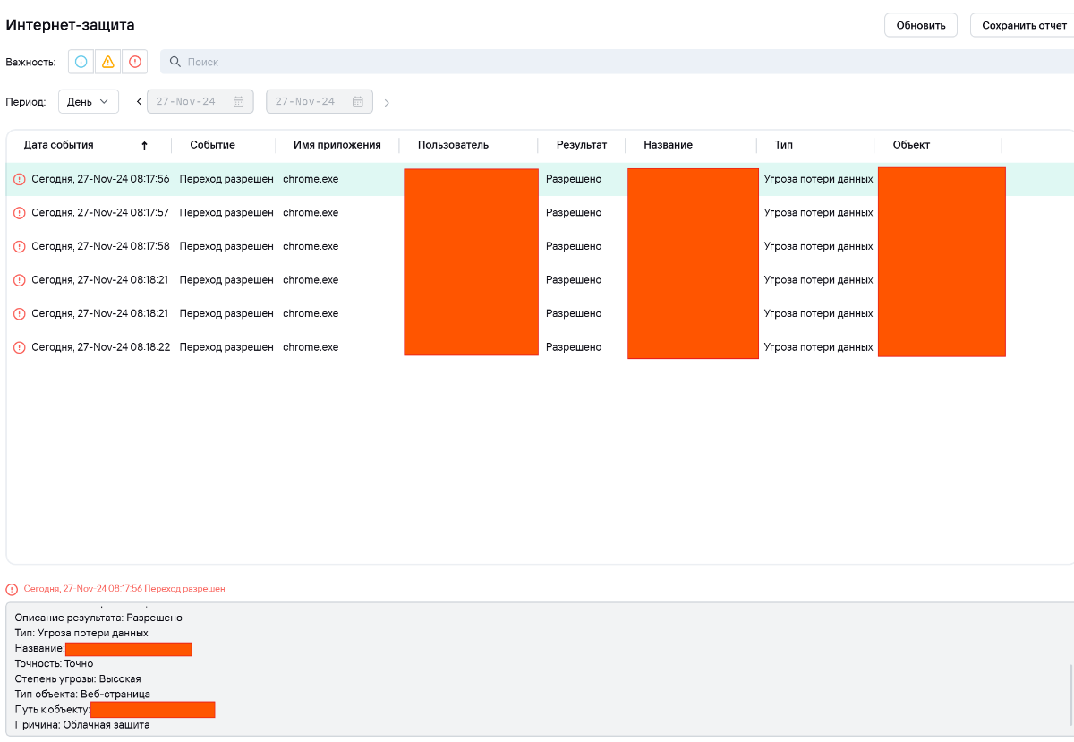Click 'chrome.exe' in the 08:17:58 row
The height and width of the screenshot is (742, 1074).
pos(311,246)
